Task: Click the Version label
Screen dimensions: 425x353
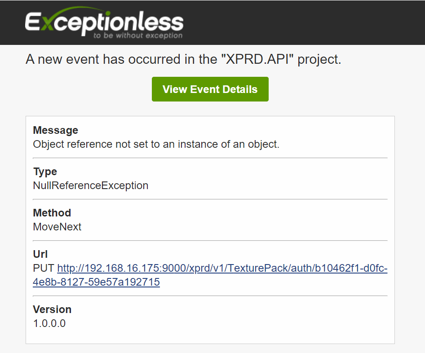Action: pyautogui.click(x=52, y=309)
